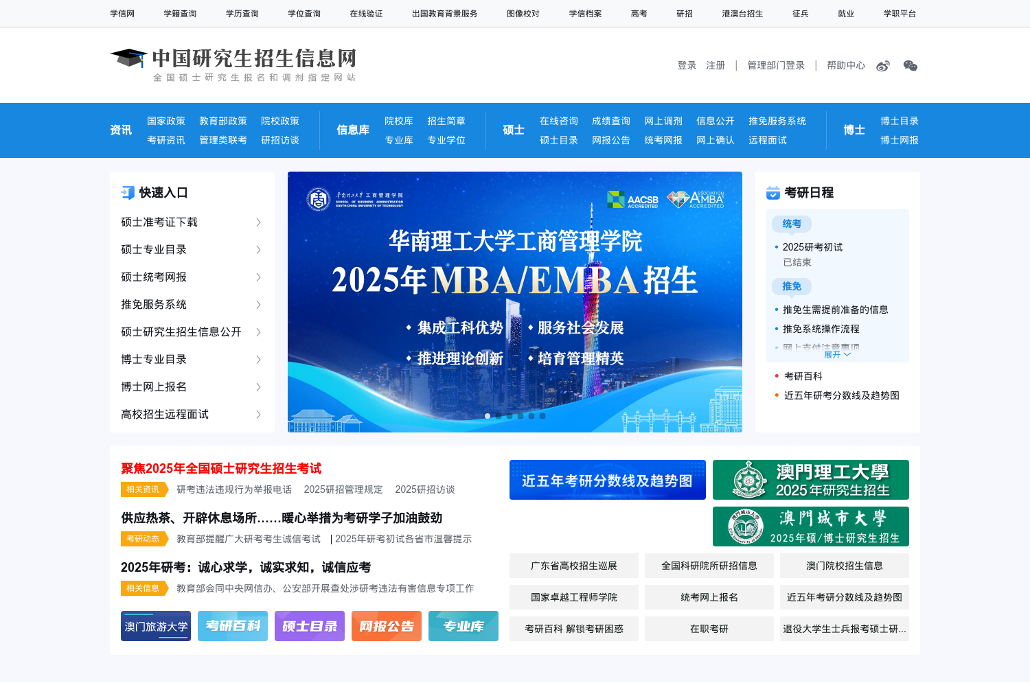Expand 硕士统考网报 chevron arrow
The image size is (1030, 683).
pyautogui.click(x=258, y=277)
